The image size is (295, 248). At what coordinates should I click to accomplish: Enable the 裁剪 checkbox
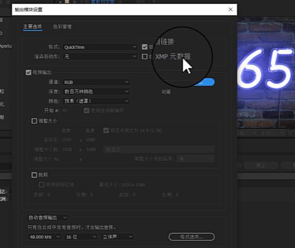(34, 175)
